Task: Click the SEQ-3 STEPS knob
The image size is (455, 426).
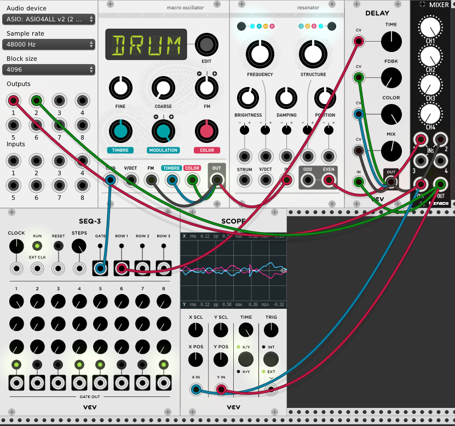Action: 79,246
